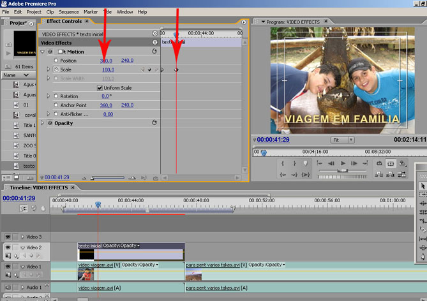Uncheck the Uniform Scale checkbox
This screenshot has height=301, width=427.
99,87
